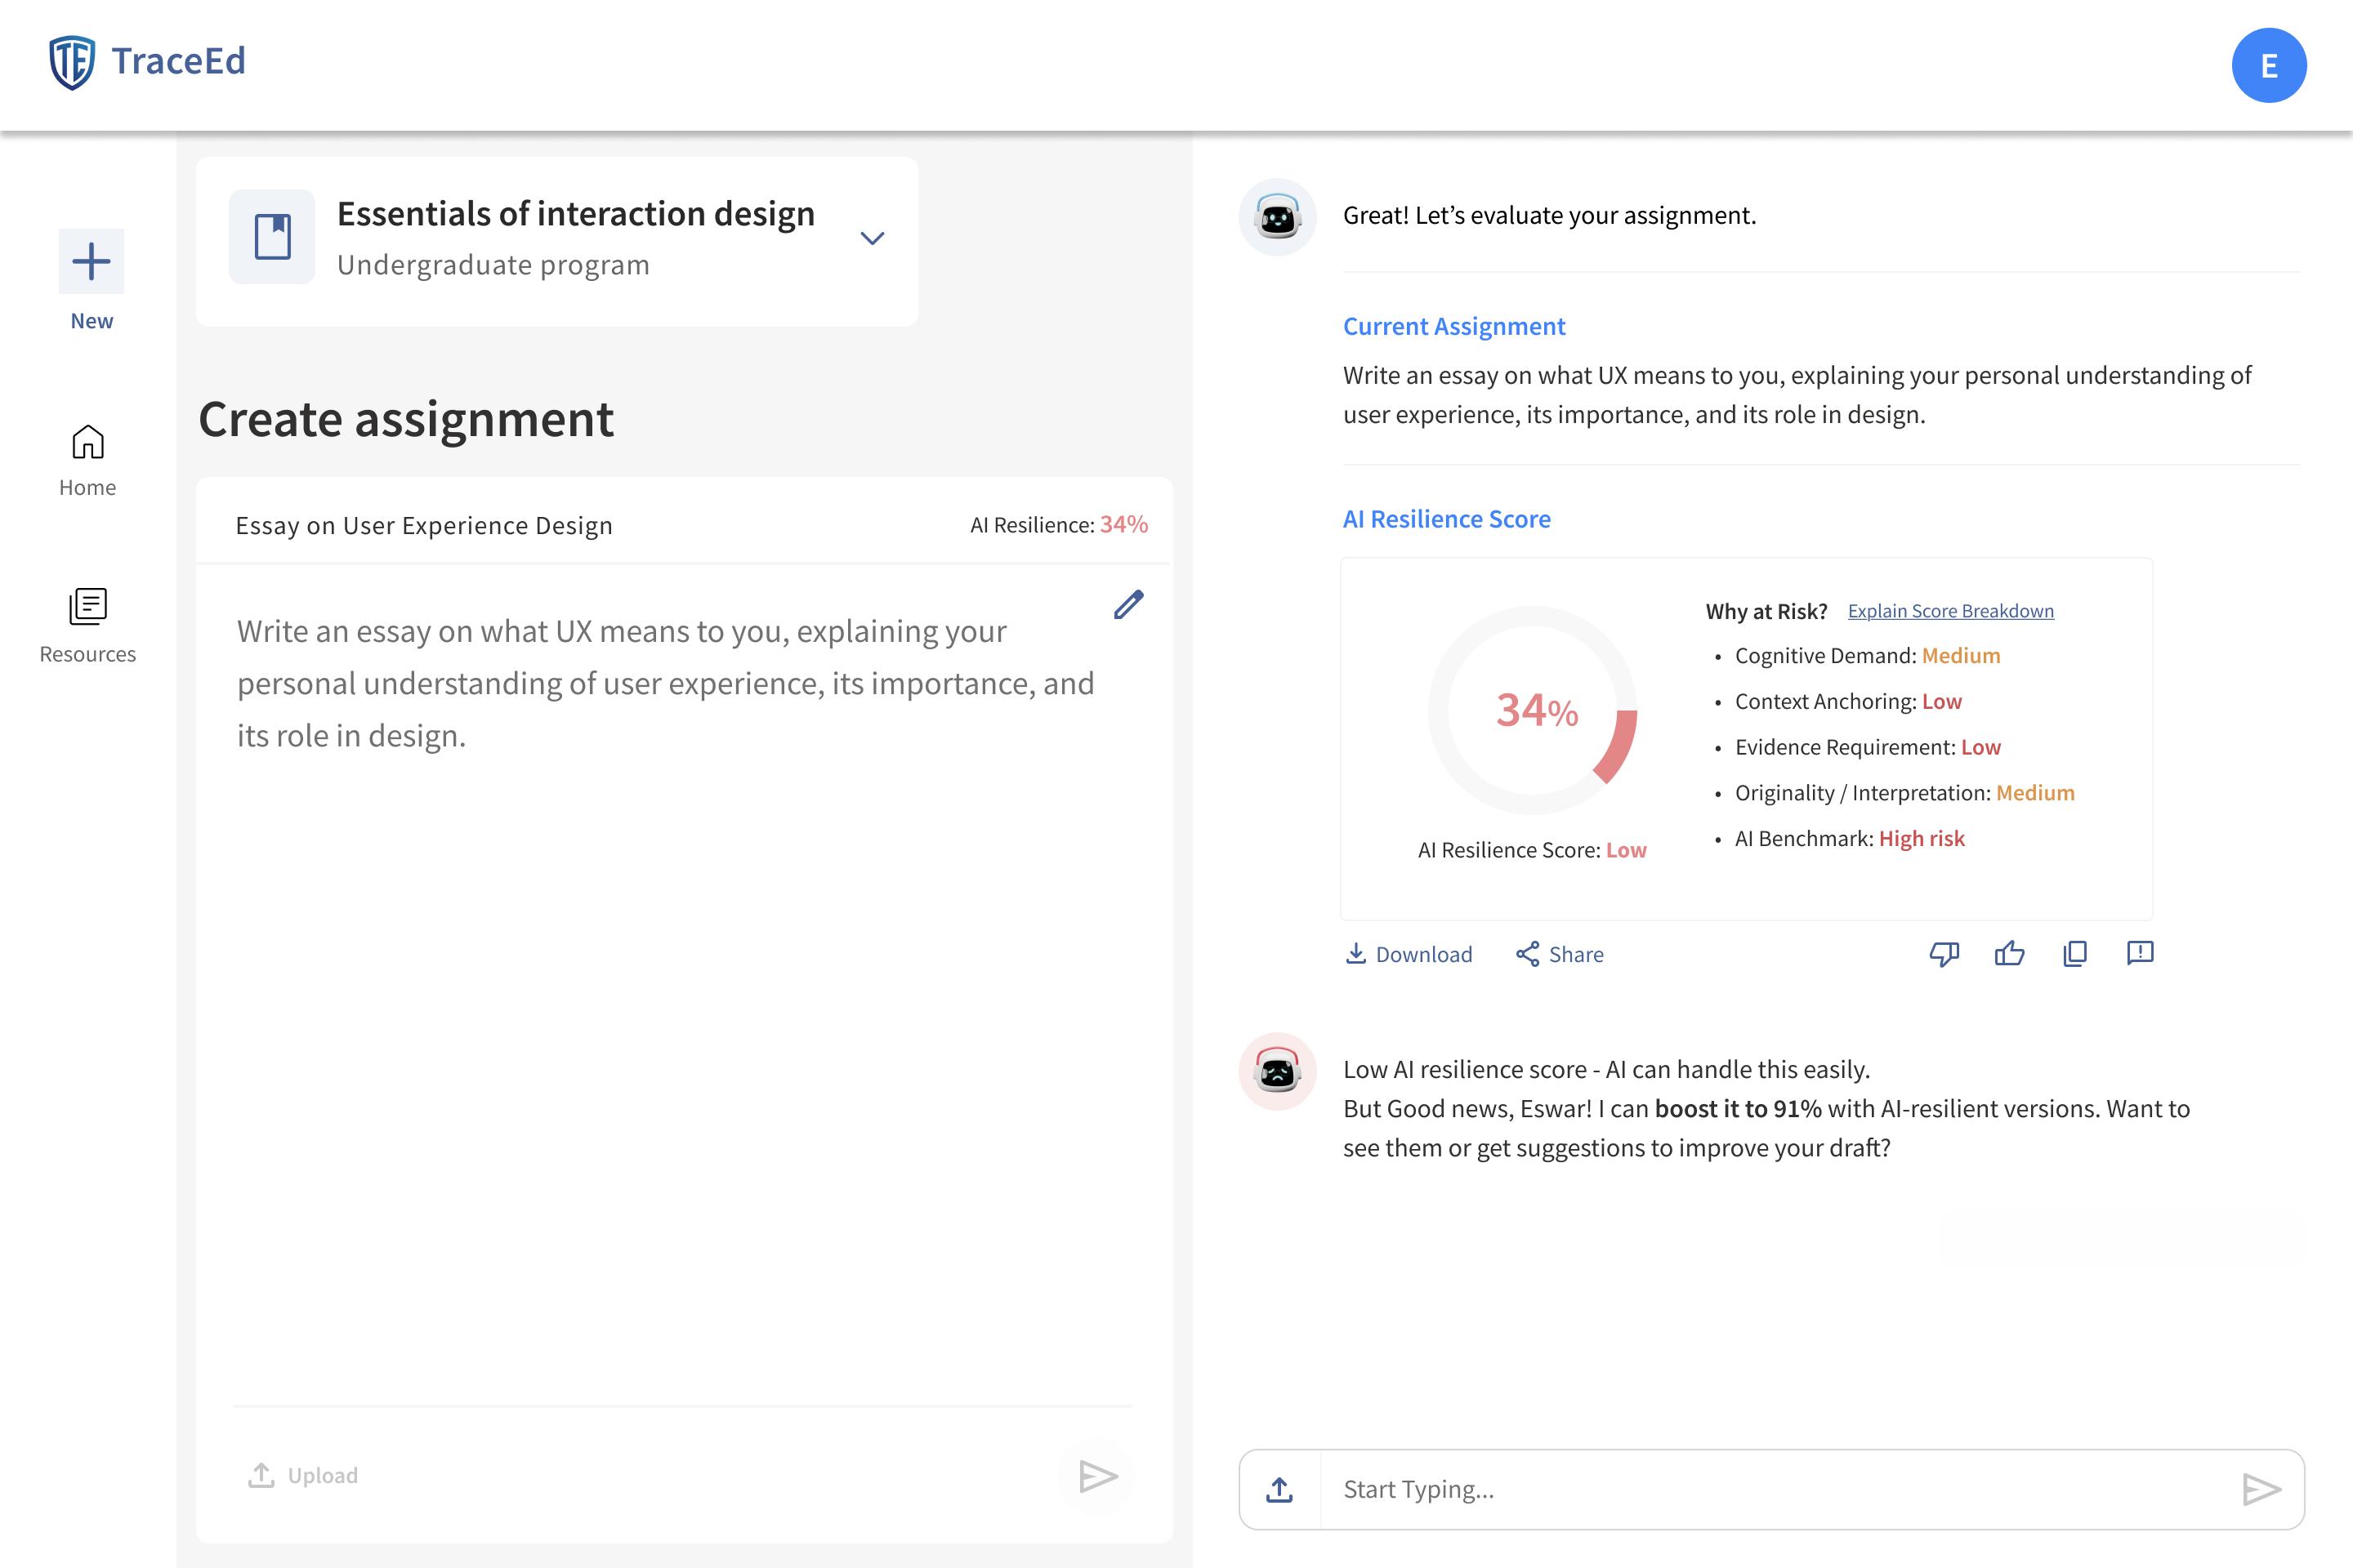
Task: Copy the score response with copy icon
Action: coord(2075,953)
